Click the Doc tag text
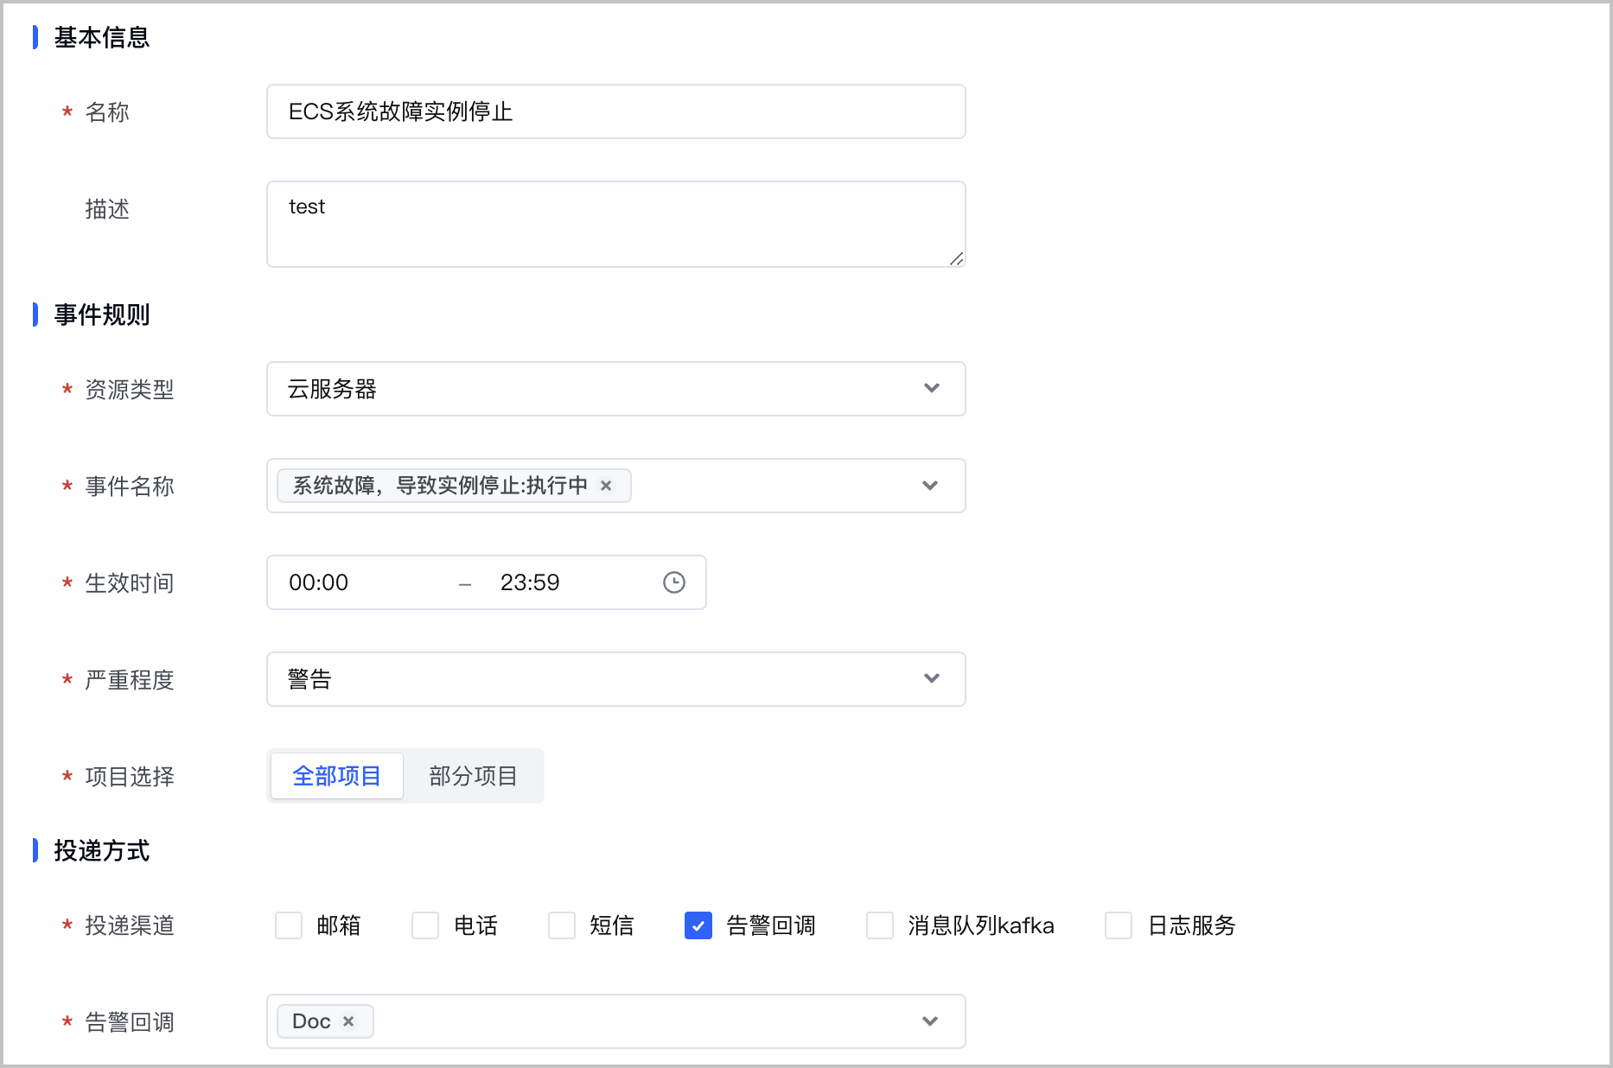 pyautogui.click(x=311, y=1021)
